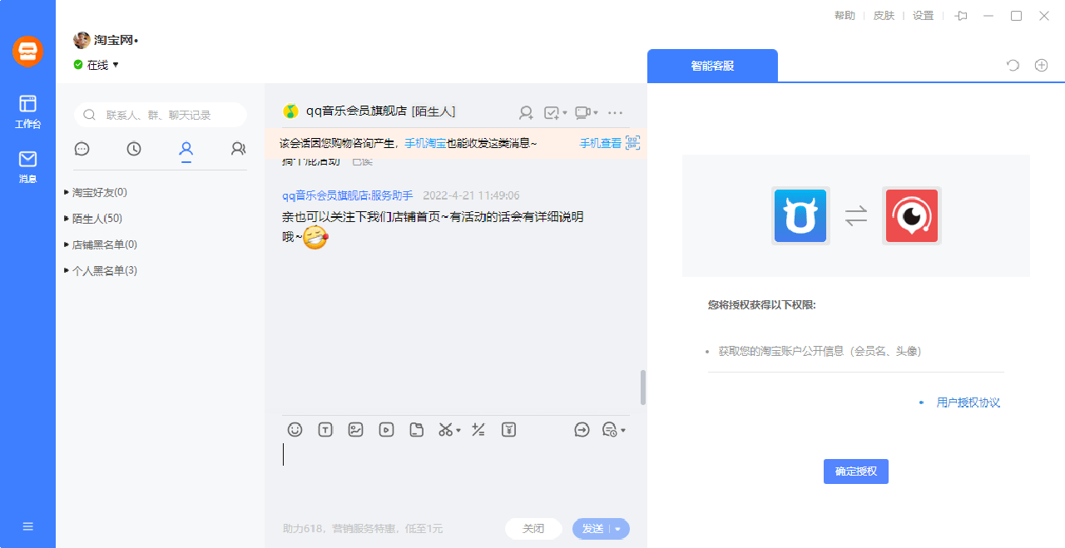Attach a file to the conversation
Viewport: 1065px width, 548px height.
click(416, 430)
